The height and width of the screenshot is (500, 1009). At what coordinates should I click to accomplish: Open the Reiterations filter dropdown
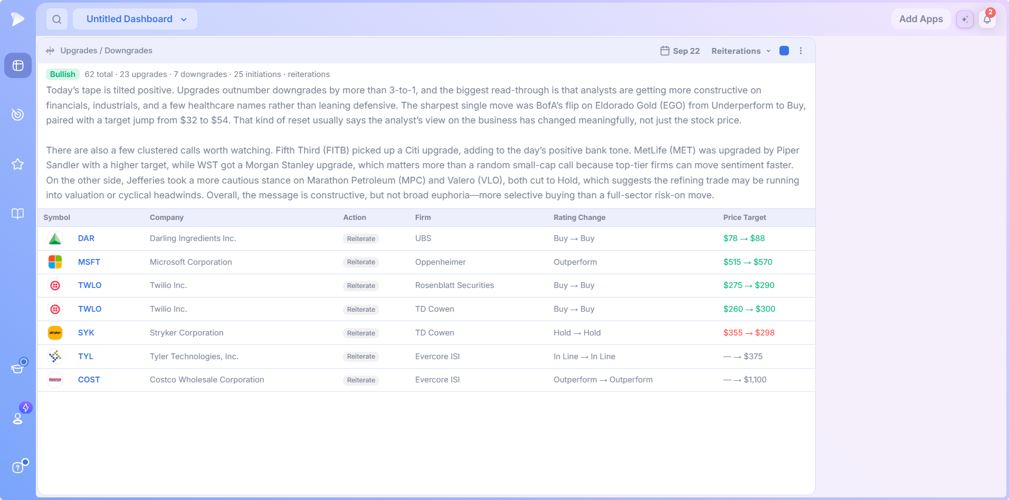(x=740, y=51)
